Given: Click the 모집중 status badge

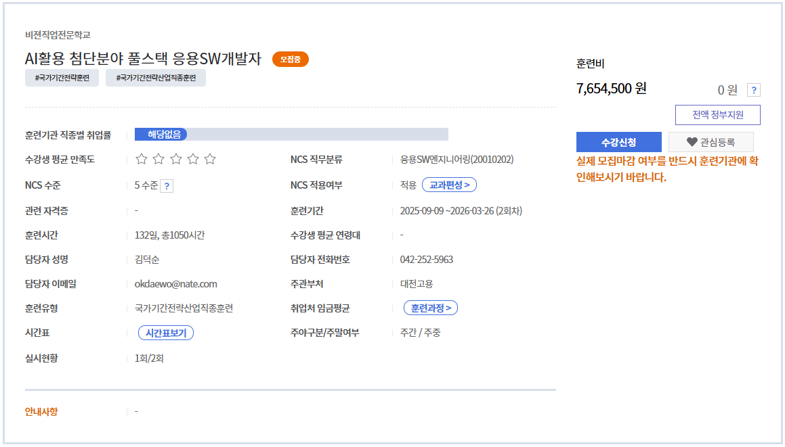Looking at the screenshot, I should click(291, 60).
